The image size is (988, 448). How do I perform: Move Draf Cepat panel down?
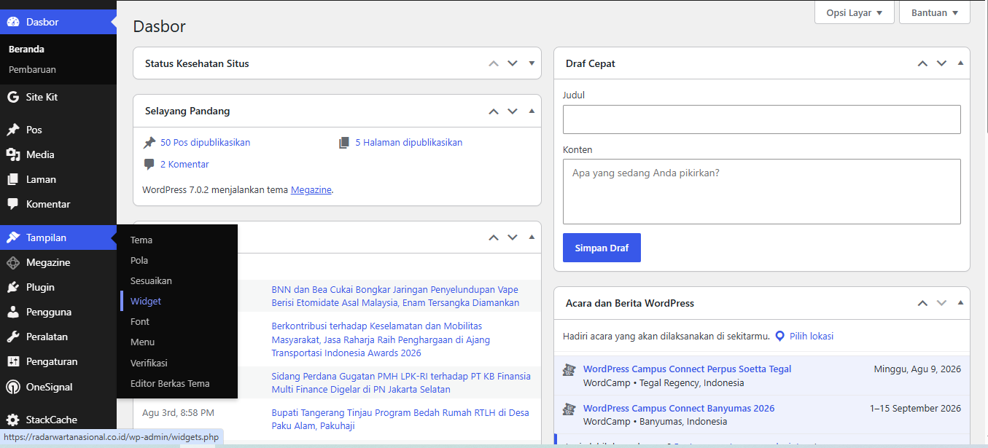pyautogui.click(x=941, y=63)
